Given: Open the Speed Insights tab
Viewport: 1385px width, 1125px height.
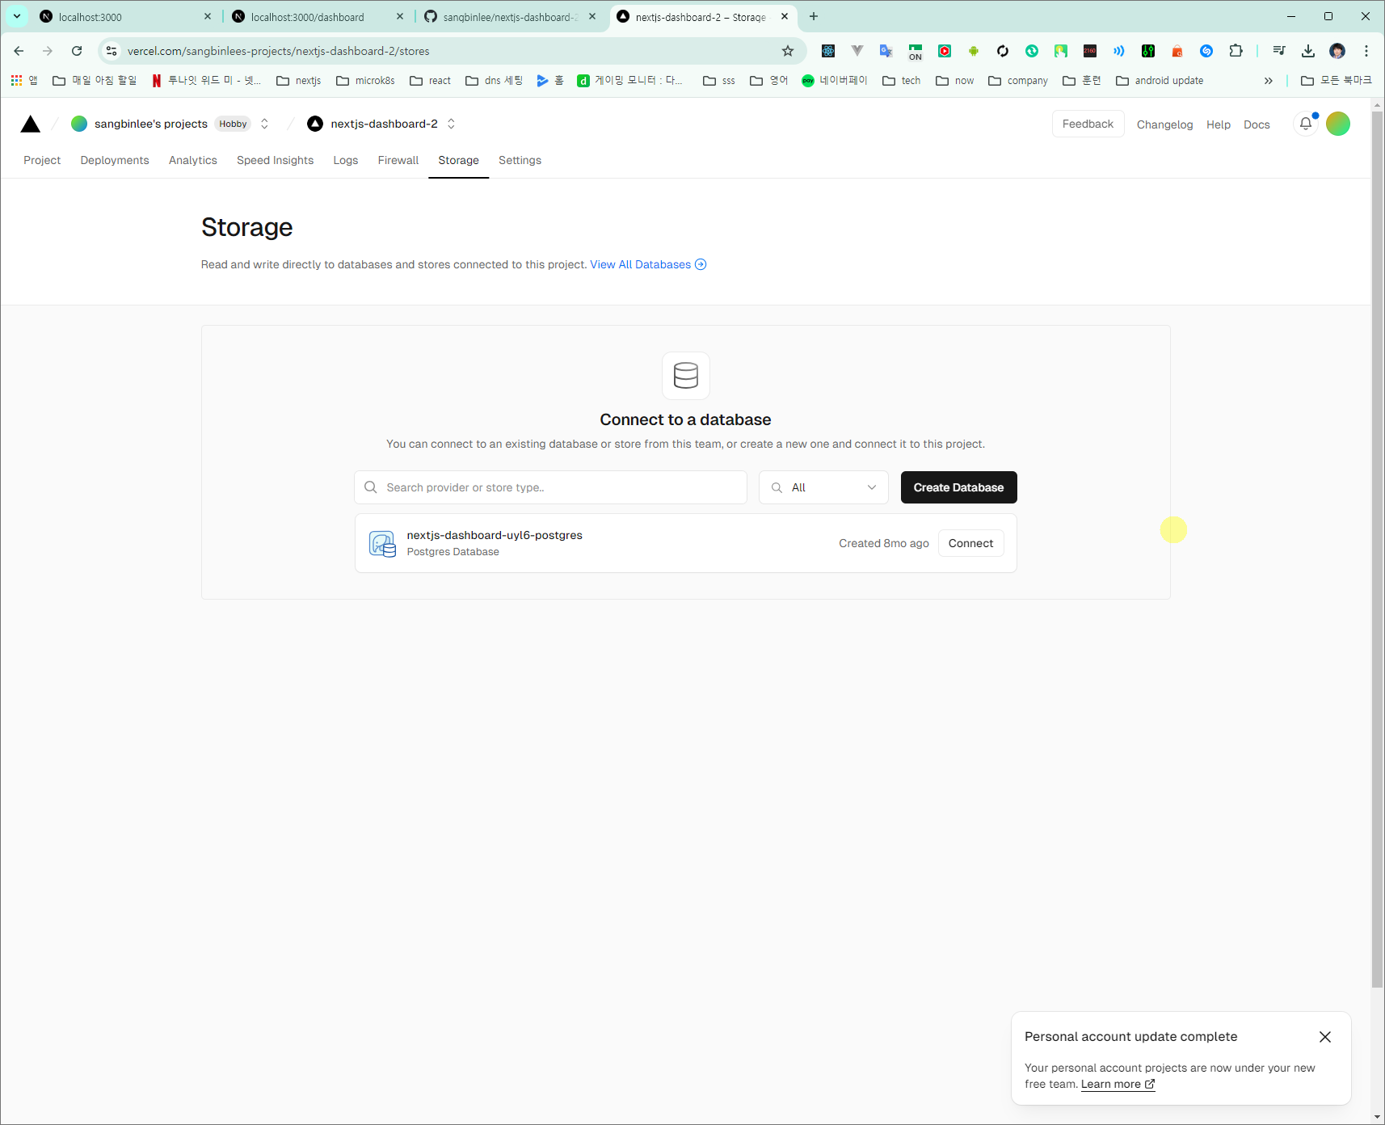Looking at the screenshot, I should click(x=275, y=160).
